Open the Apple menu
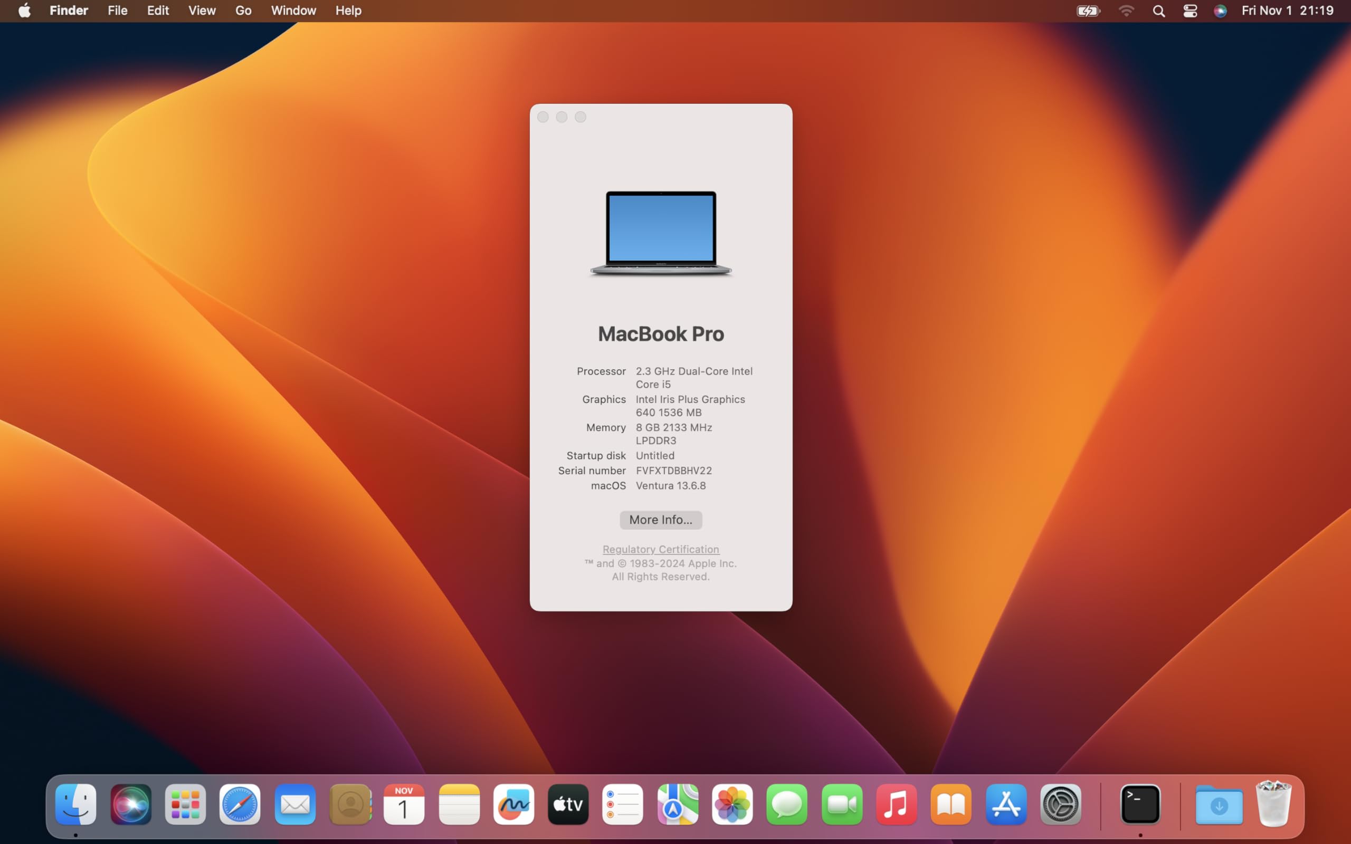The image size is (1351, 844). [x=25, y=11]
